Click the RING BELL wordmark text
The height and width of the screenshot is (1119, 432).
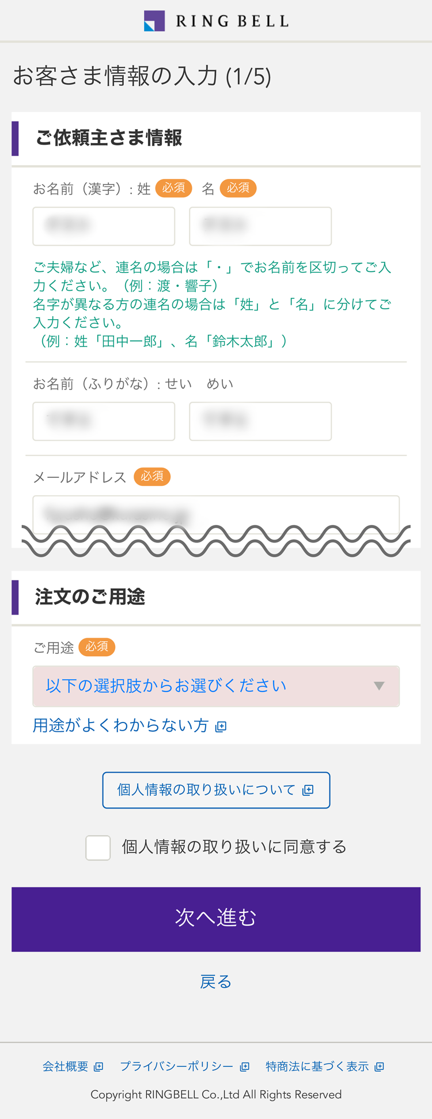pos(232,21)
